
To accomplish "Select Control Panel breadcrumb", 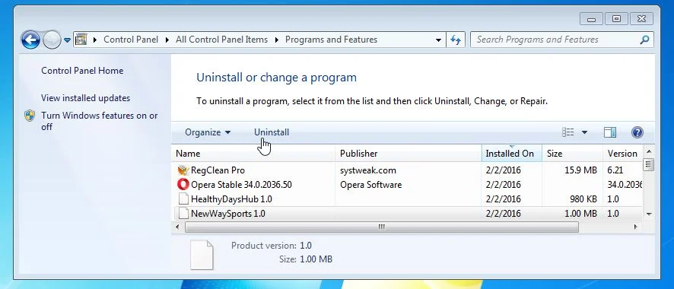I will 131,40.
